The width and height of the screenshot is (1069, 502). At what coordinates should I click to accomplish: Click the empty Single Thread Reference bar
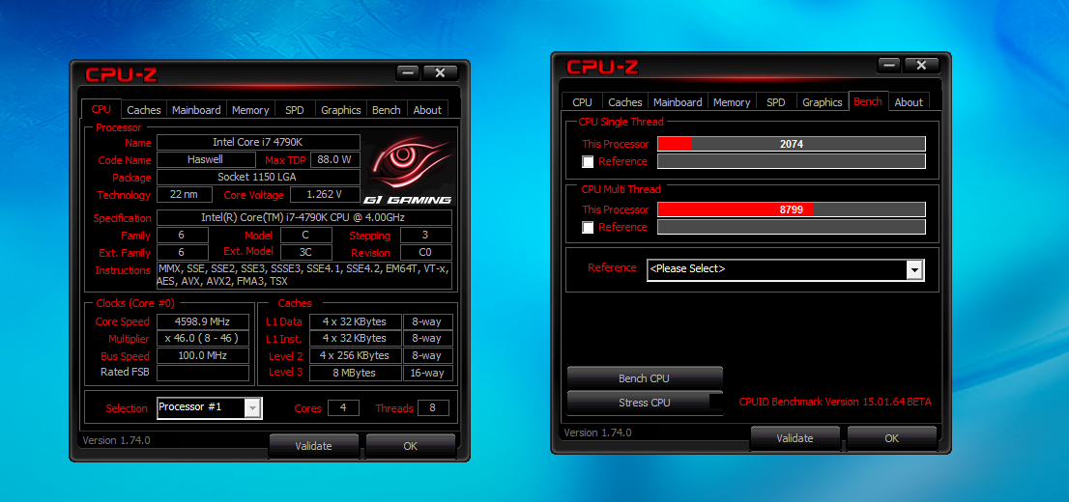point(792,161)
